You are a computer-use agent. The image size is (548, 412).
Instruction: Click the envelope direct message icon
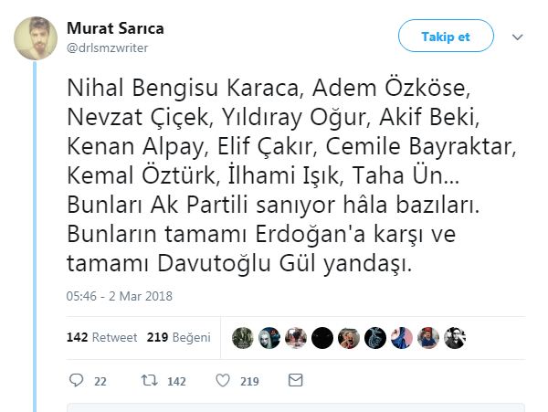(295, 380)
